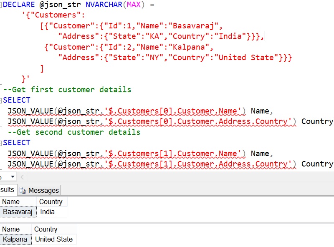334x247 pixels.
Task: Collapse the first SELECT statement block
Action: click(x=1, y=101)
